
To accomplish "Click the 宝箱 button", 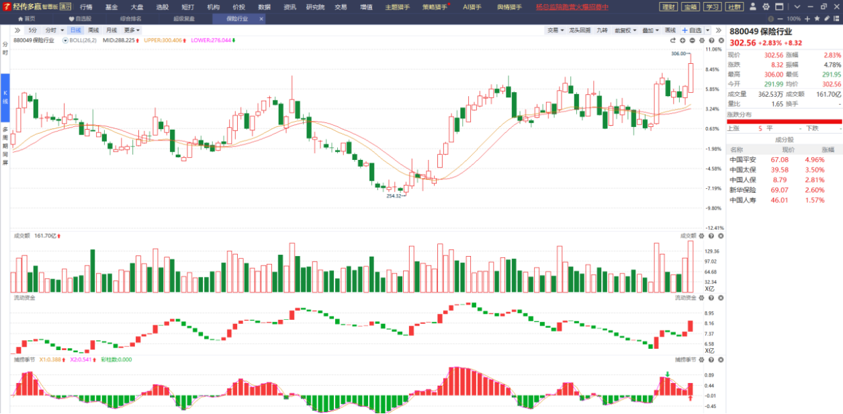I will pyautogui.click(x=690, y=7).
